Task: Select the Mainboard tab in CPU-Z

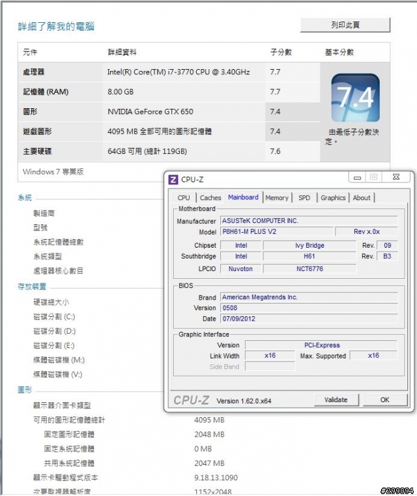Action: pos(243,197)
